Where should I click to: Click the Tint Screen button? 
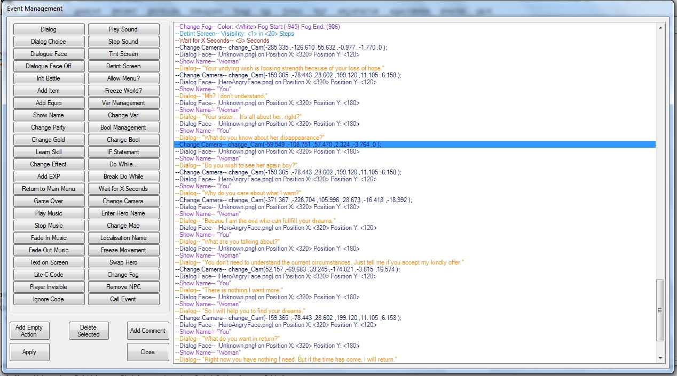click(x=123, y=54)
